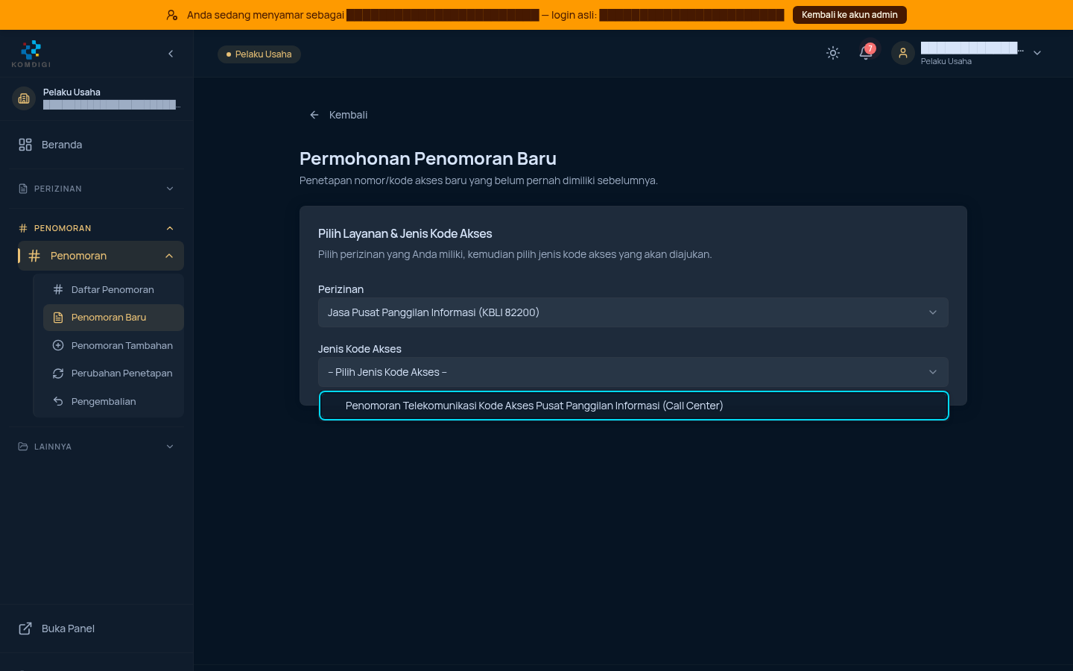The image size is (1073, 671).
Task: Open Perubahan Penetapan
Action: (x=113, y=374)
